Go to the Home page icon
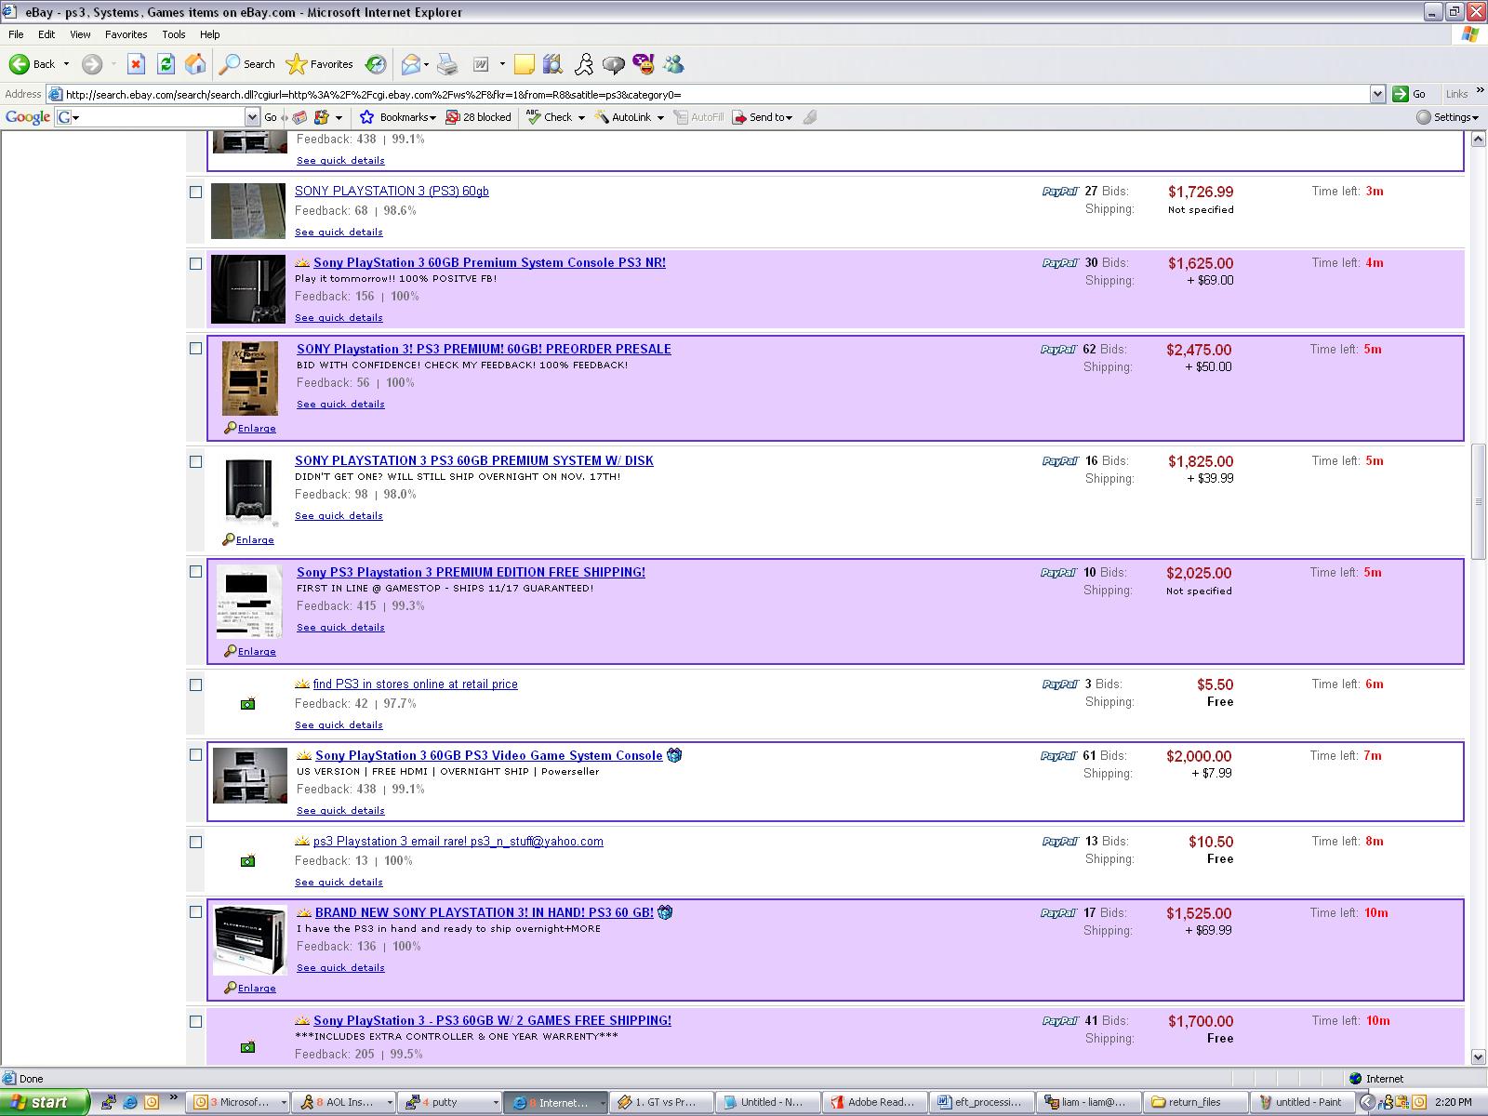The image size is (1488, 1116). (x=195, y=64)
